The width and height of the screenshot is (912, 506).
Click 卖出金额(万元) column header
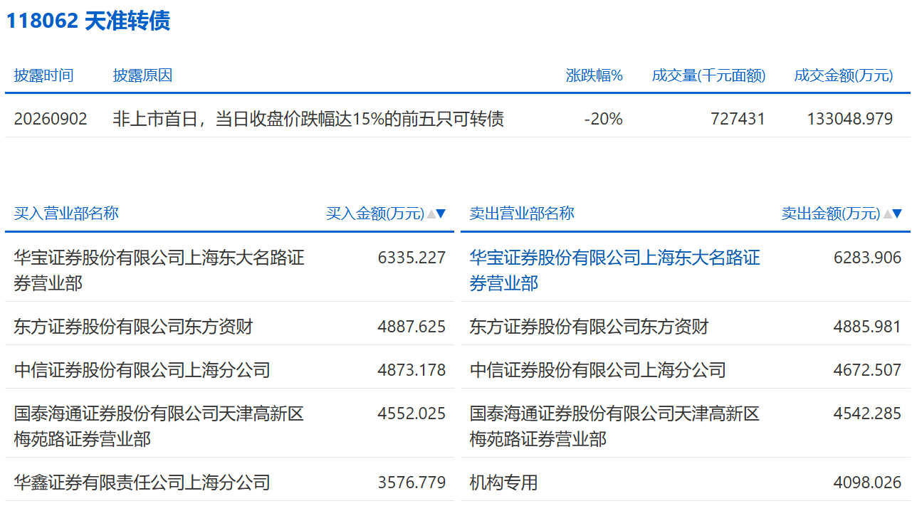(x=831, y=214)
